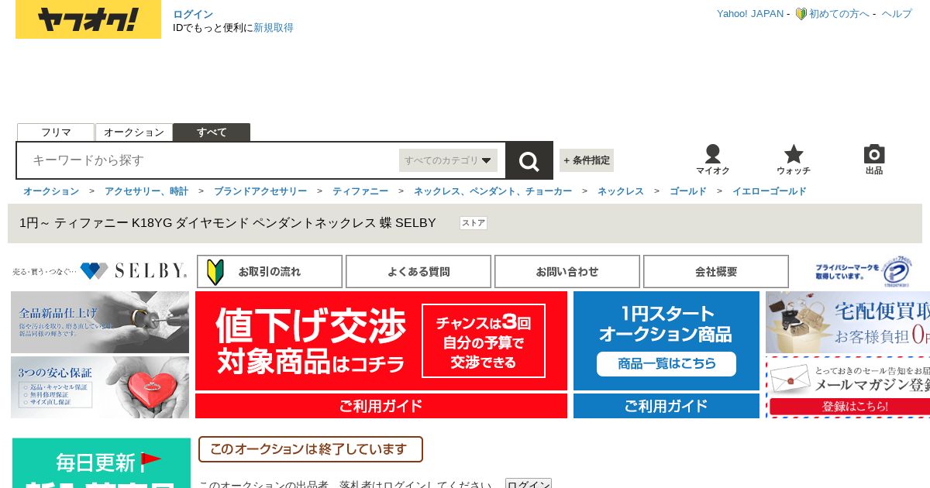Switch to オークション tab

(134, 132)
